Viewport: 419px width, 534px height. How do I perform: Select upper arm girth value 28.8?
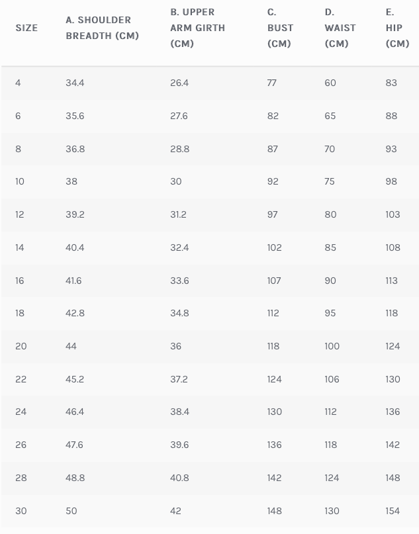179,149
